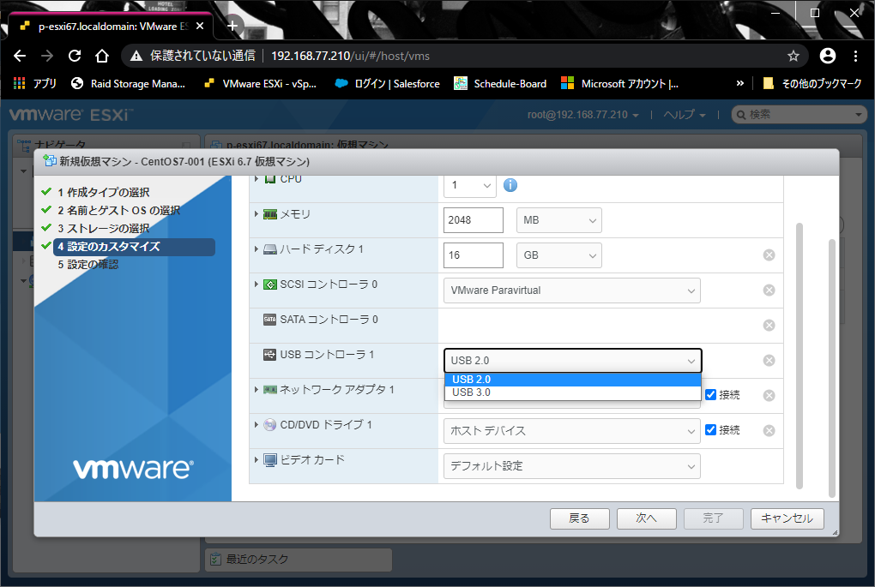This screenshot has height=587, width=875.
Task: Reload the page in the browser
Action: [75, 56]
